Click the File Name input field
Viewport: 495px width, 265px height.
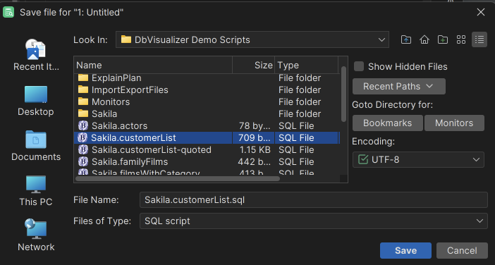pyautogui.click(x=314, y=200)
